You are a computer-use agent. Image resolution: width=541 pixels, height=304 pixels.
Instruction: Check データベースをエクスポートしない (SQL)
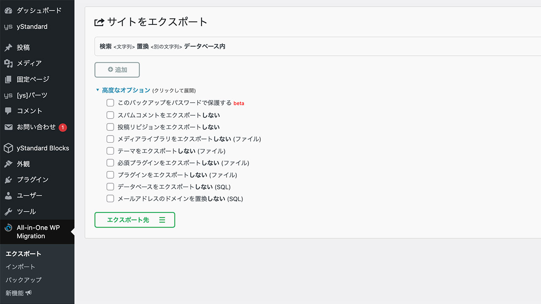[x=110, y=187]
